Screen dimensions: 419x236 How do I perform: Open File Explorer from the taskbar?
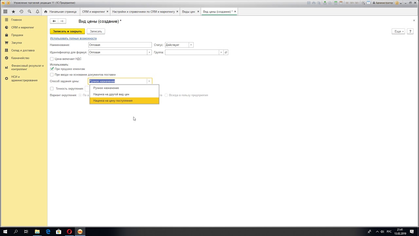37,231
